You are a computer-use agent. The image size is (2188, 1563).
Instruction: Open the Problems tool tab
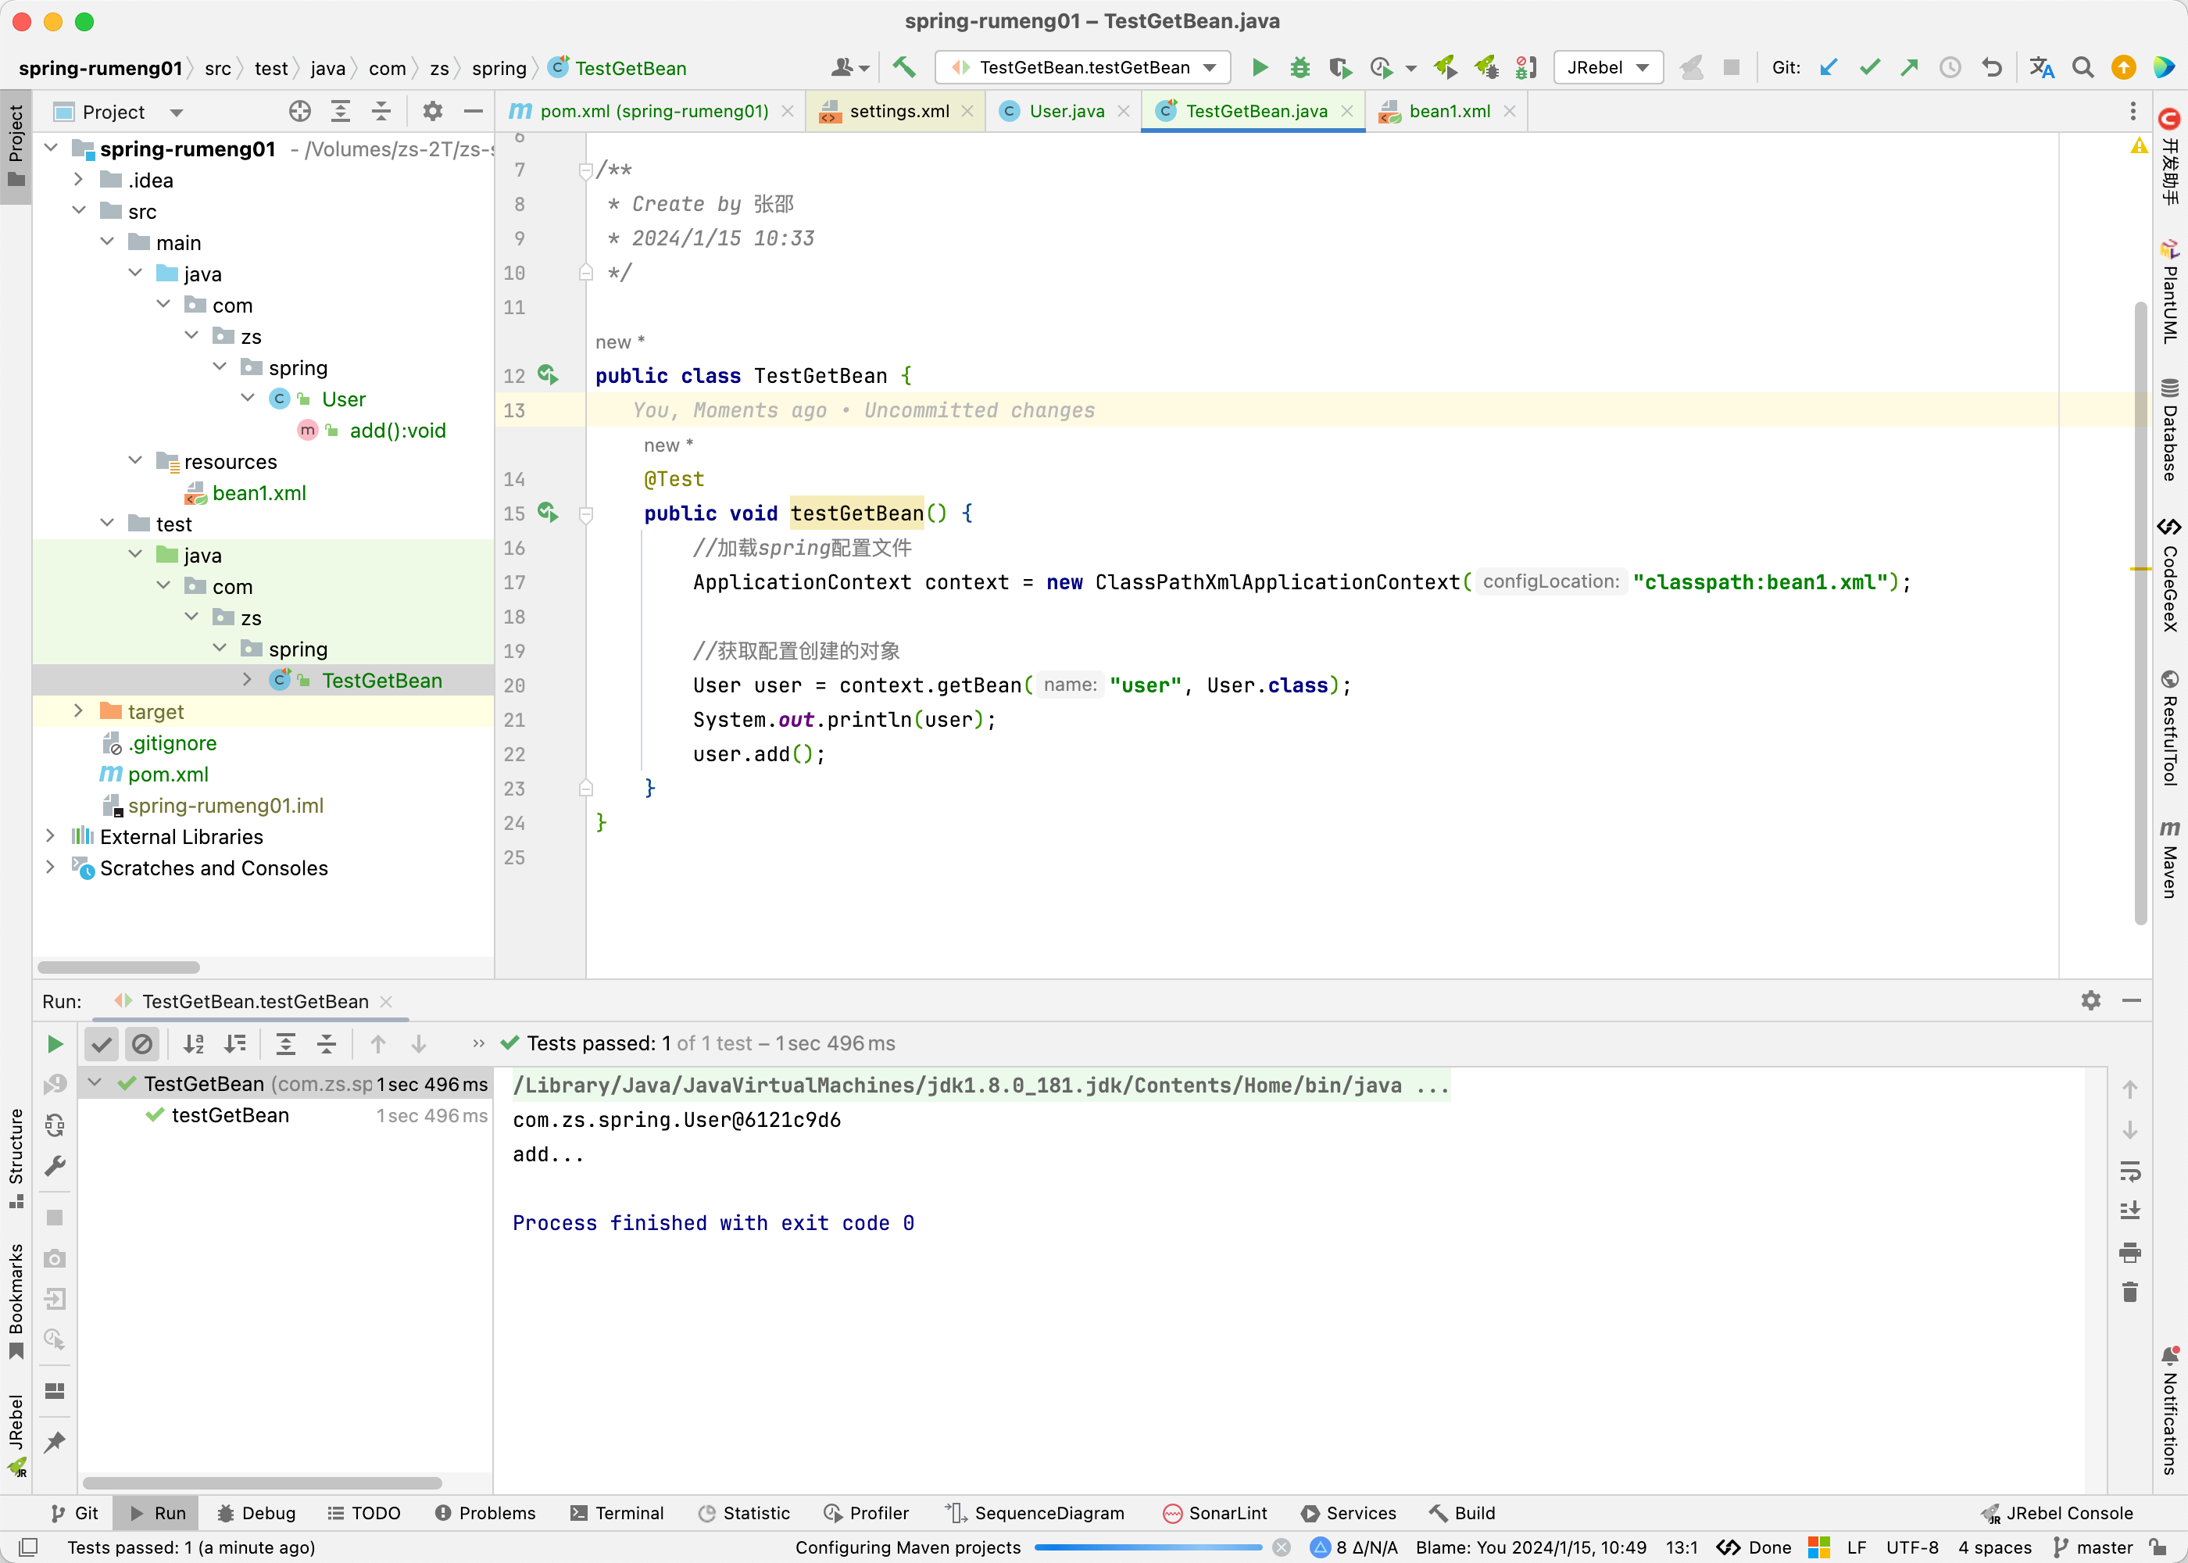pos(485,1513)
